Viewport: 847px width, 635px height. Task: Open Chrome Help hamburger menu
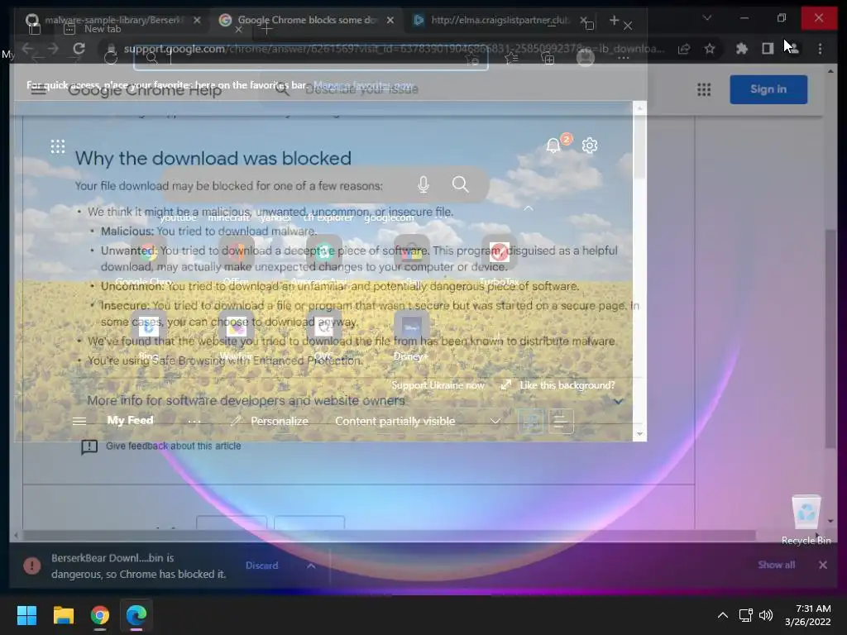point(38,89)
